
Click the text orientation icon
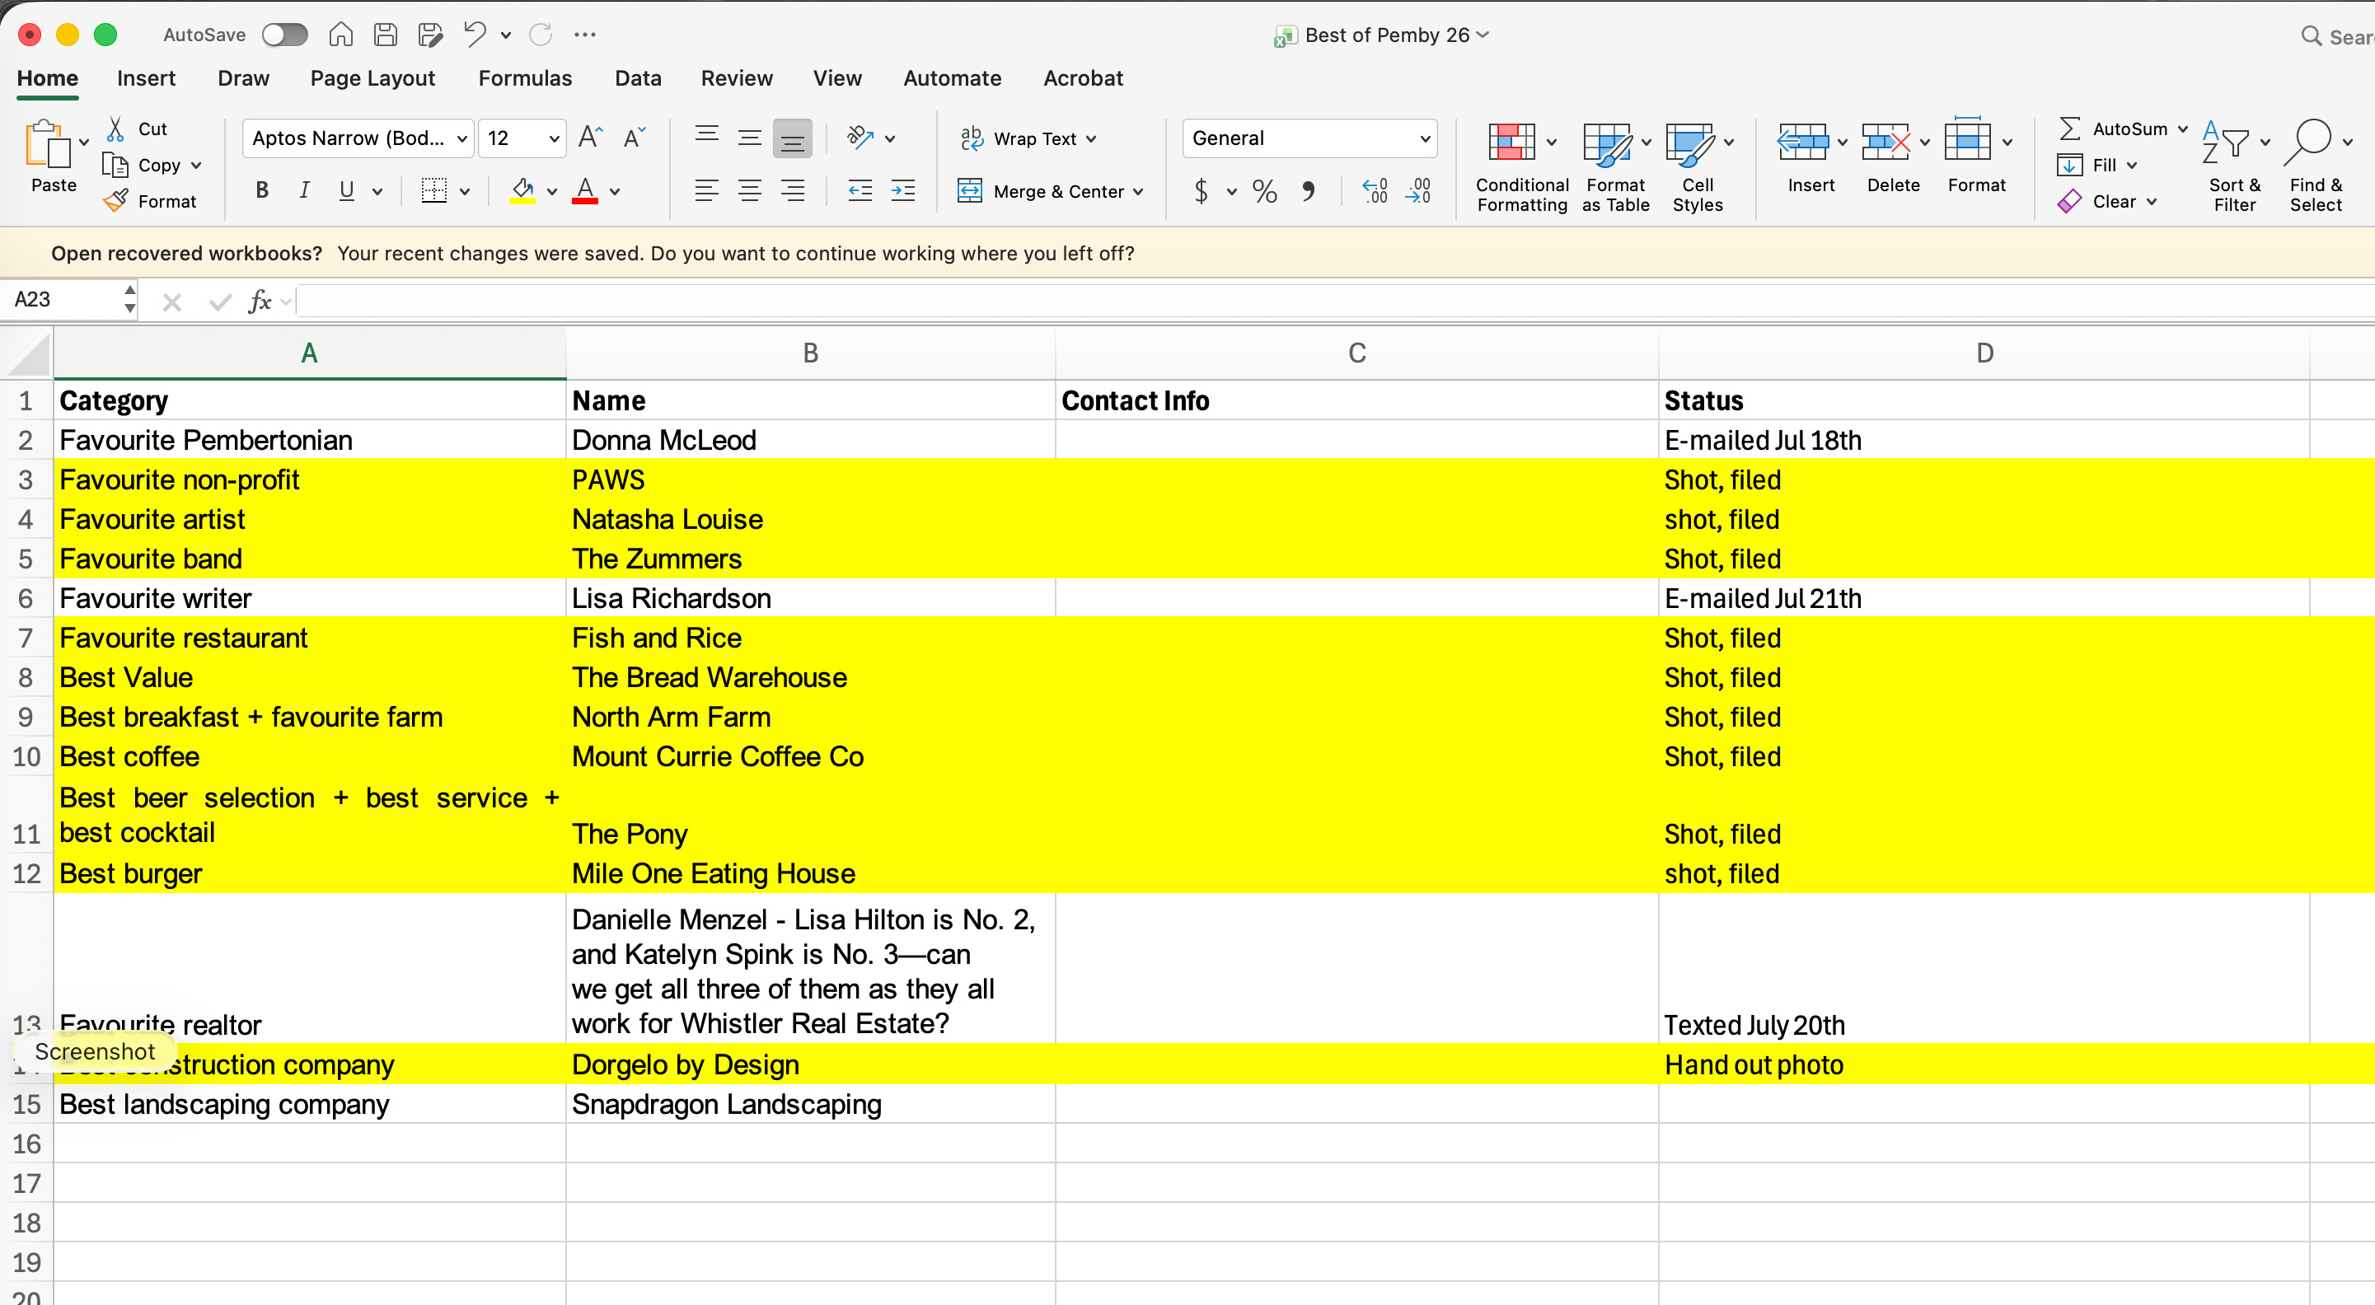pos(860,138)
